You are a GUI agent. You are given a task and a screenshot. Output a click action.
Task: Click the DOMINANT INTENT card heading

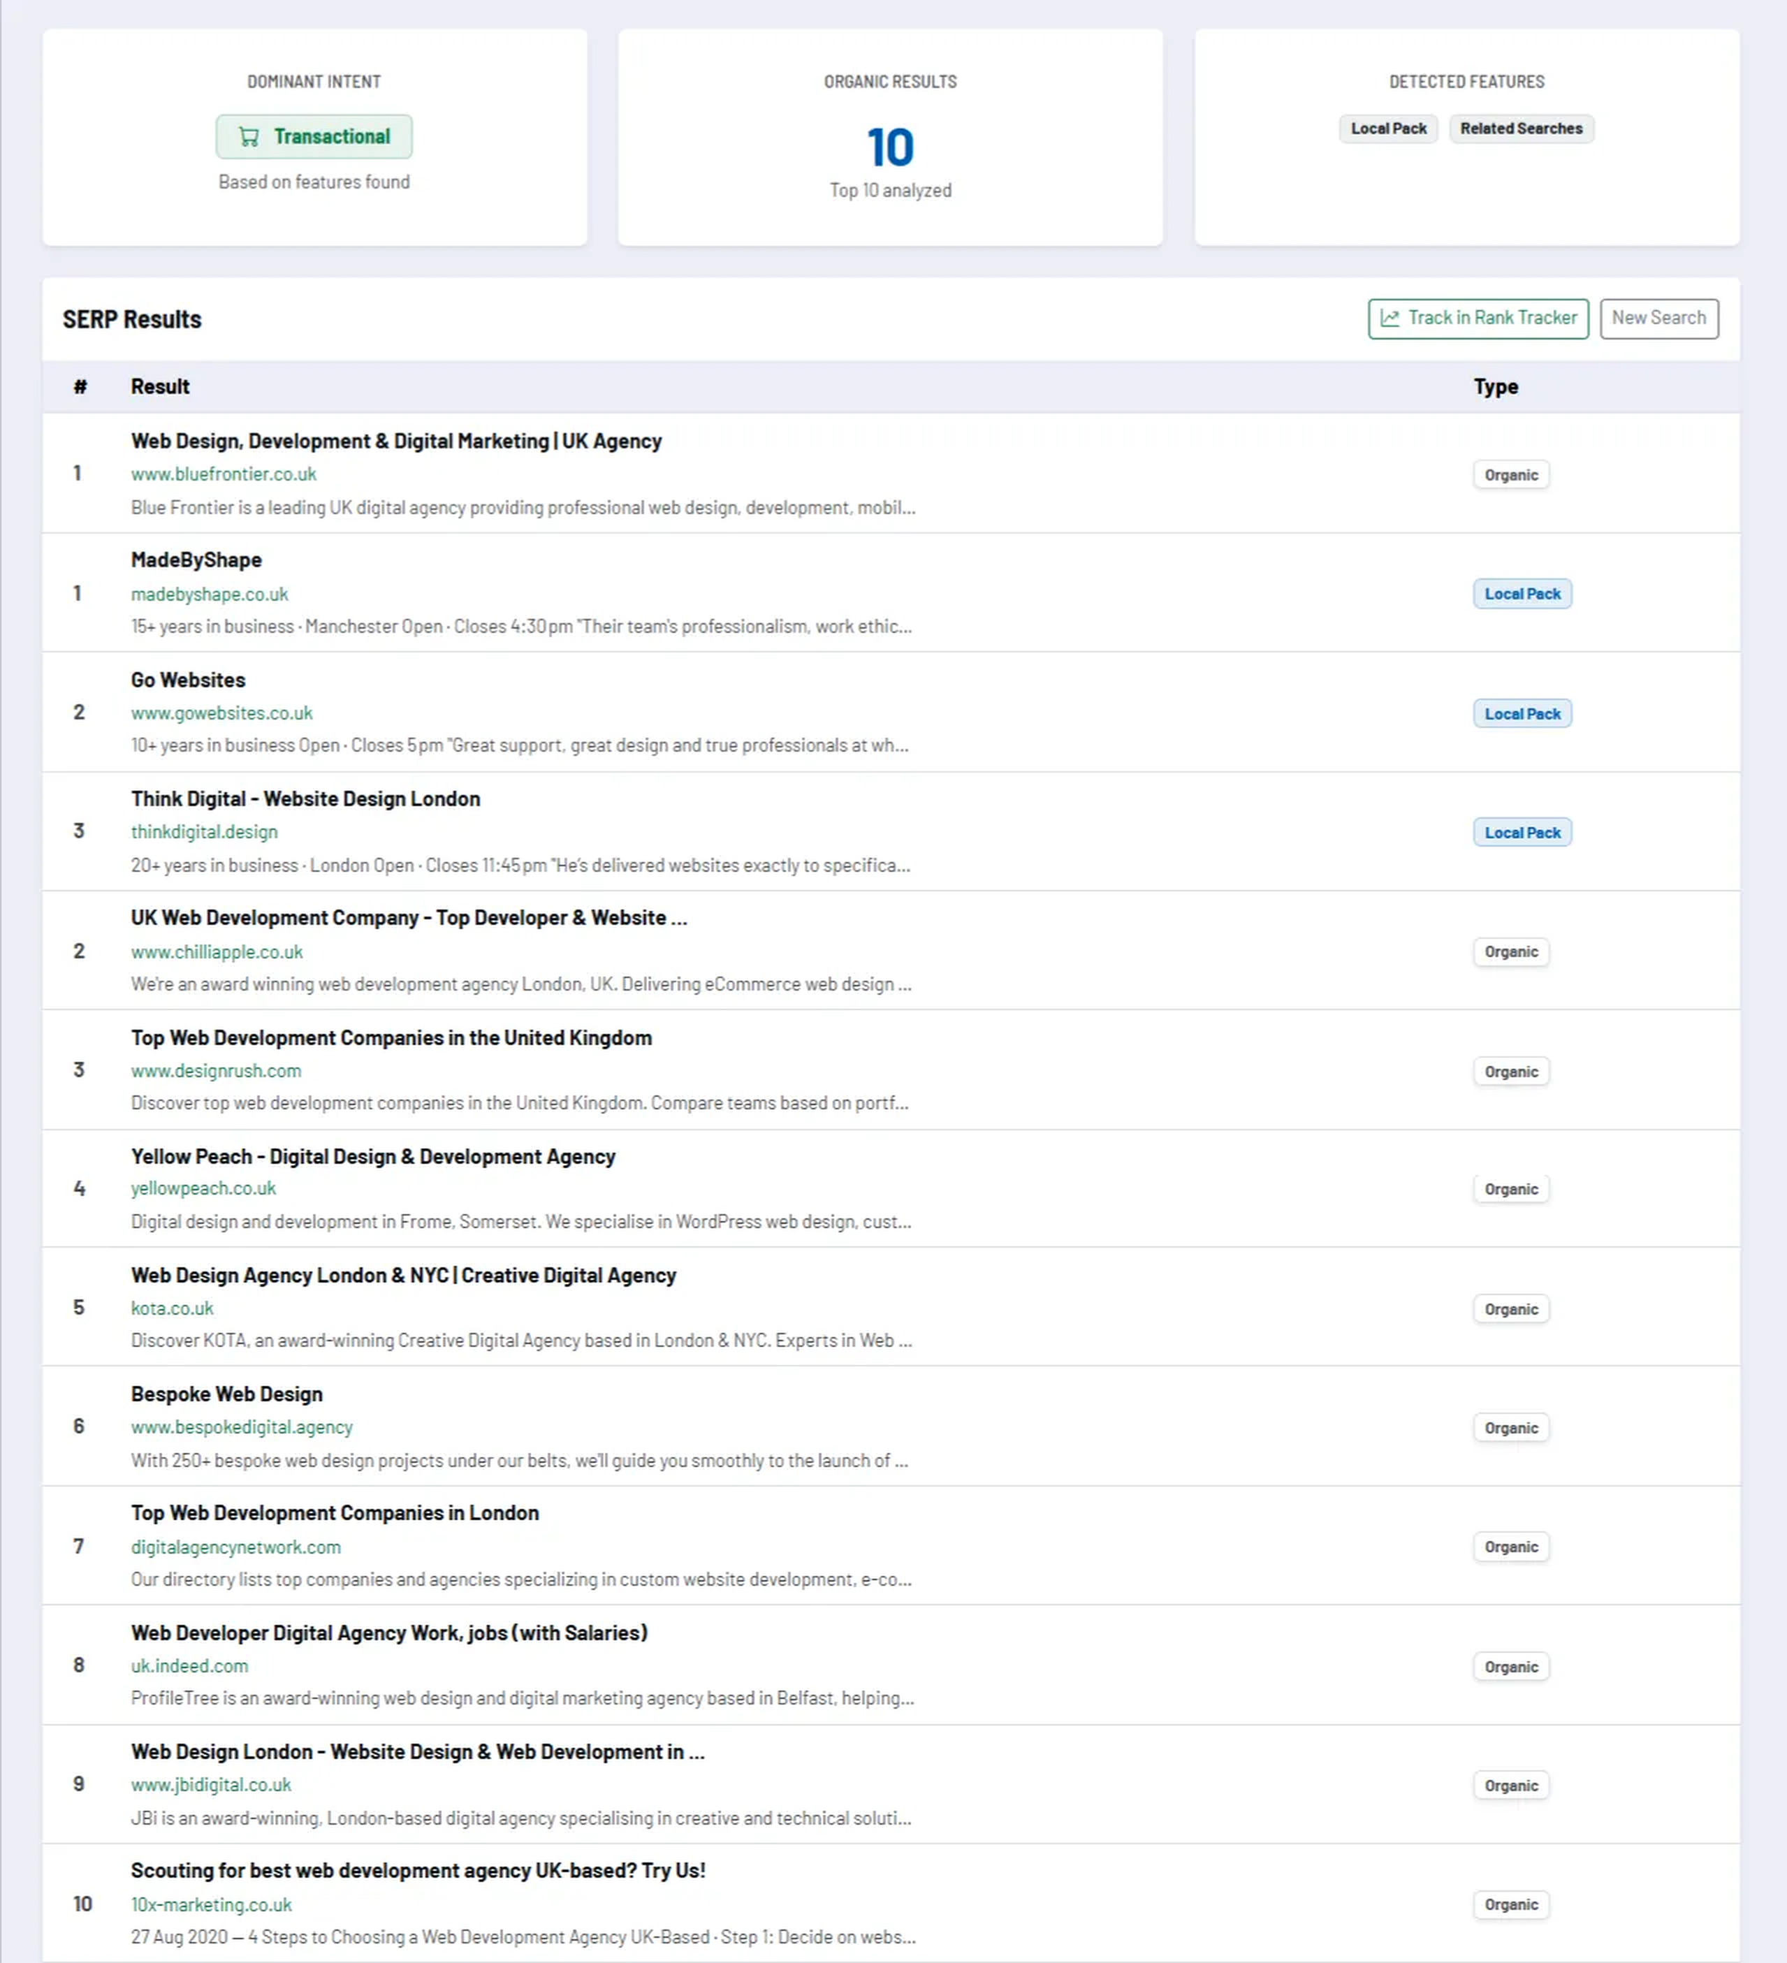(314, 82)
